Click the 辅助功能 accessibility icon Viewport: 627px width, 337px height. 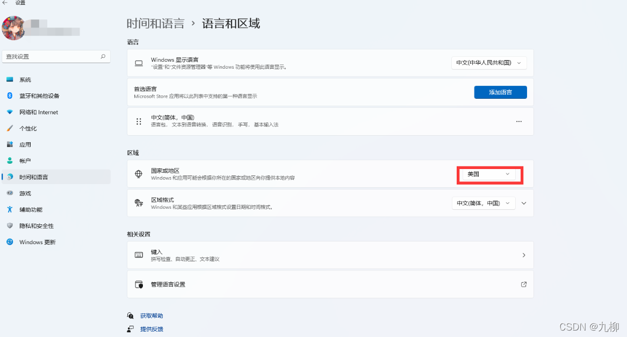click(10, 209)
